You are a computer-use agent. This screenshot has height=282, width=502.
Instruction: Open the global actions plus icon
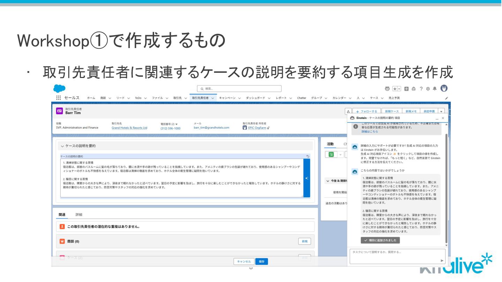pyautogui.click(x=406, y=88)
